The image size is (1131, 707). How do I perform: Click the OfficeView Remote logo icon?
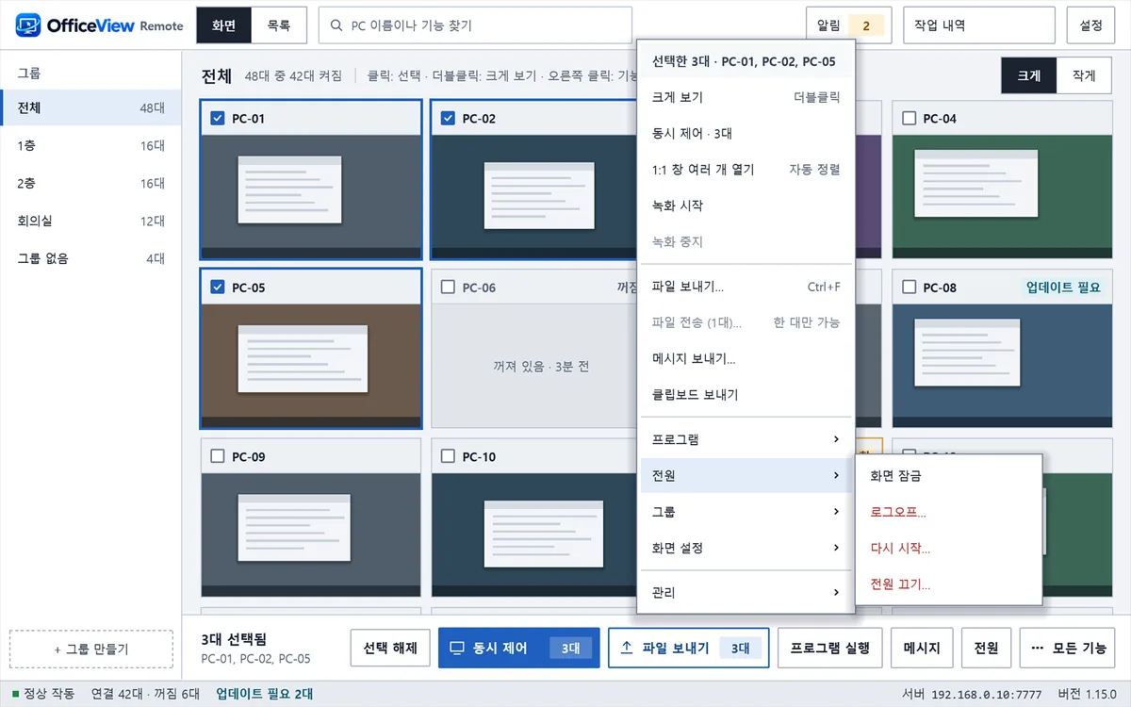[x=27, y=25]
